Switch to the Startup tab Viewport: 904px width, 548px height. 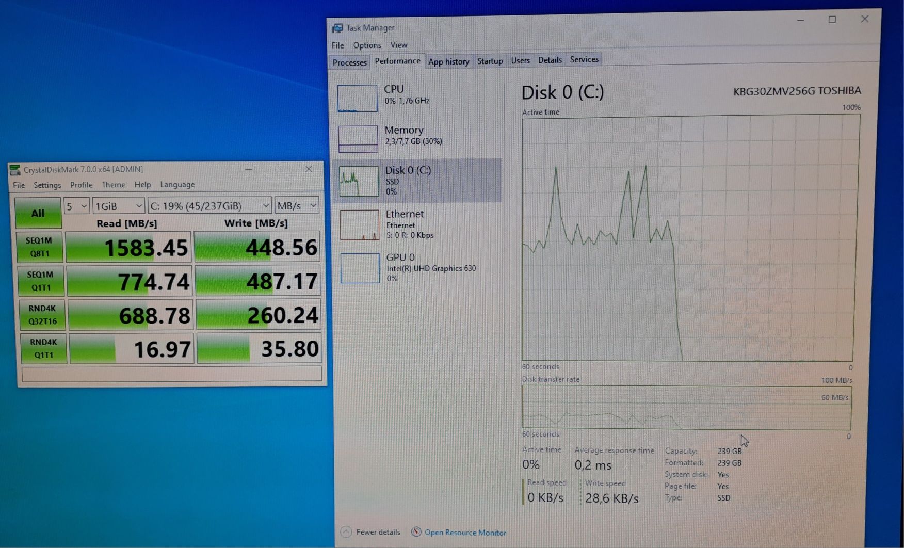tap(490, 61)
